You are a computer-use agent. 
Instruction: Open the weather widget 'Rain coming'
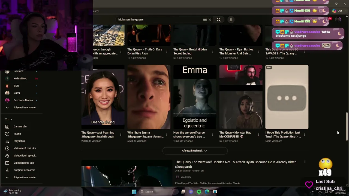(13, 192)
